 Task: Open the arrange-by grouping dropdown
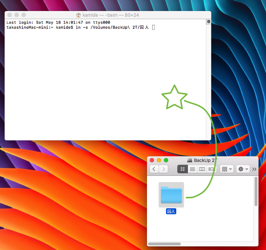[x=227, y=169]
